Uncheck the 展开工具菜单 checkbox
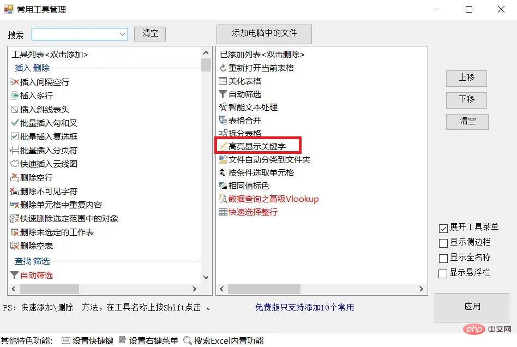The height and width of the screenshot is (347, 517). [443, 228]
